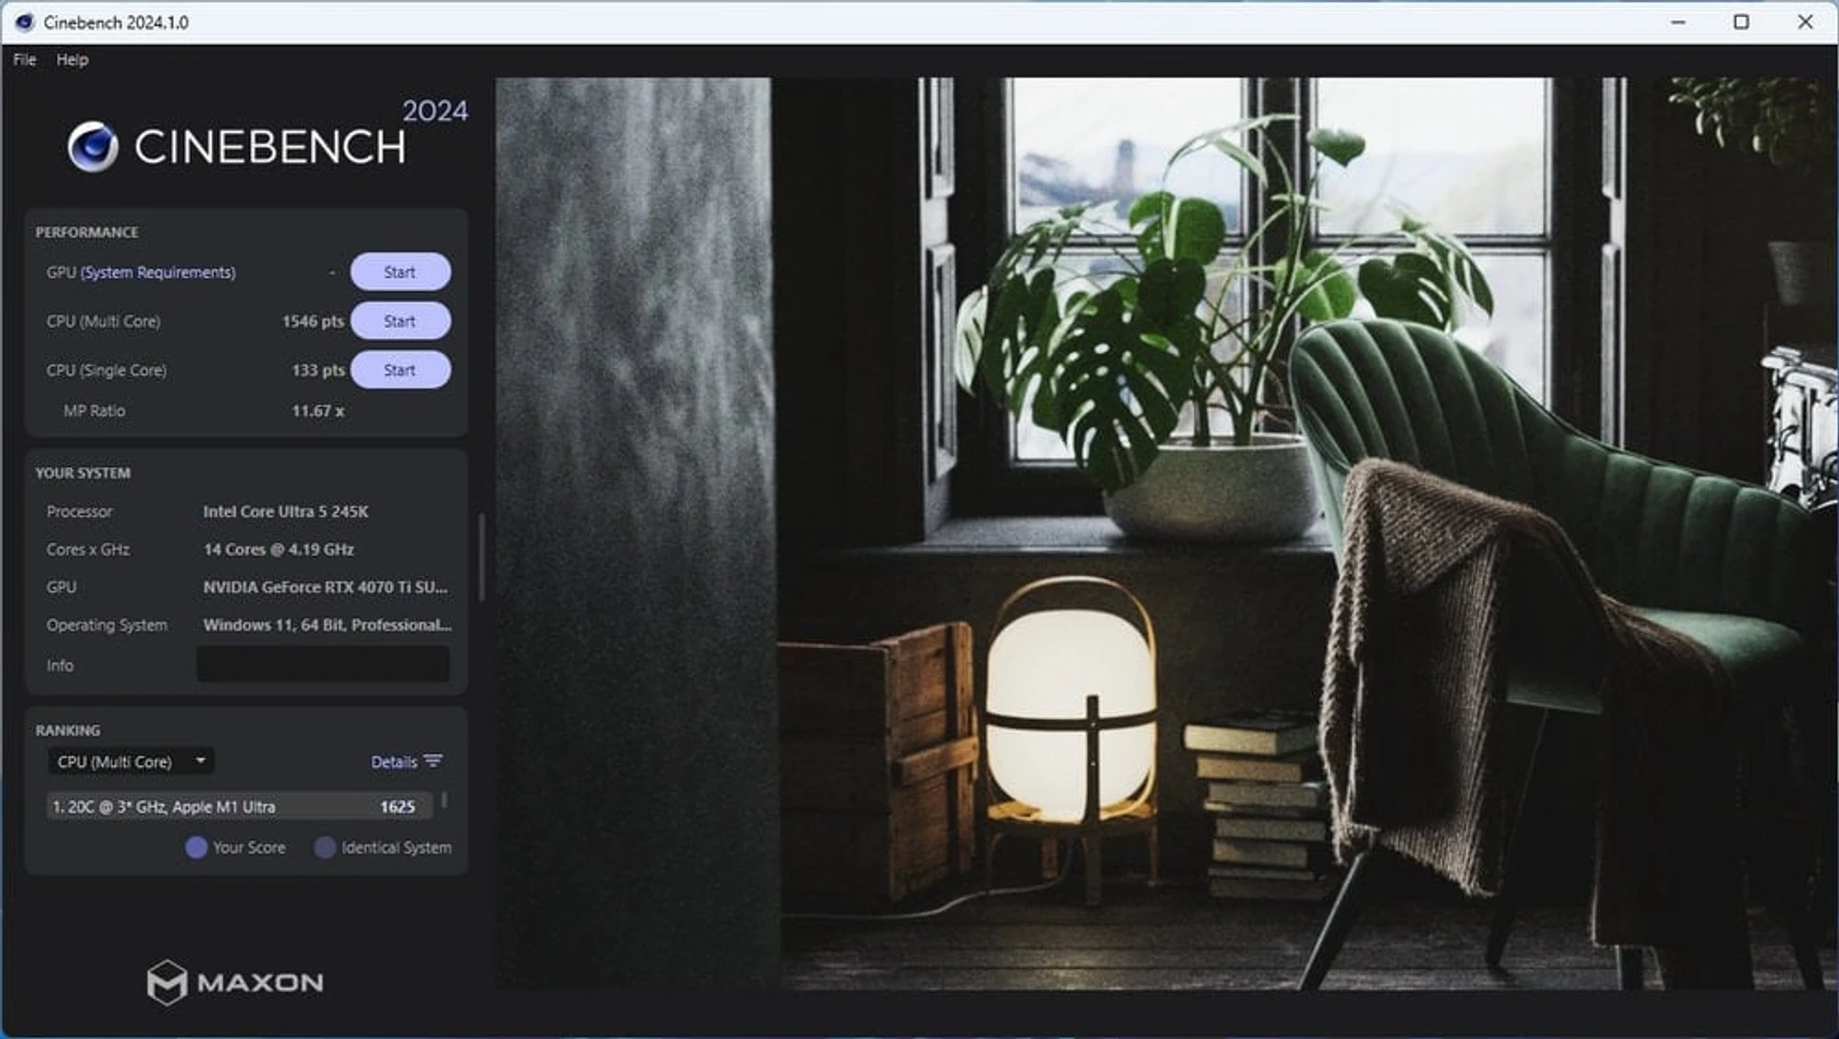1839x1039 pixels.
Task: Close the Cinebench window
Action: click(x=1805, y=22)
